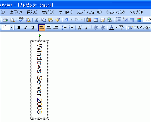The height and width of the screenshot is (123, 151).
Task: Open the 表示(V) menu
Action: pos(16,12)
